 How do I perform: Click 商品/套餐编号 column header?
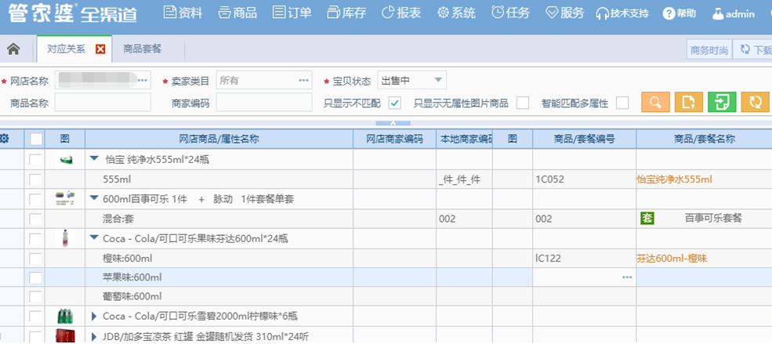584,139
